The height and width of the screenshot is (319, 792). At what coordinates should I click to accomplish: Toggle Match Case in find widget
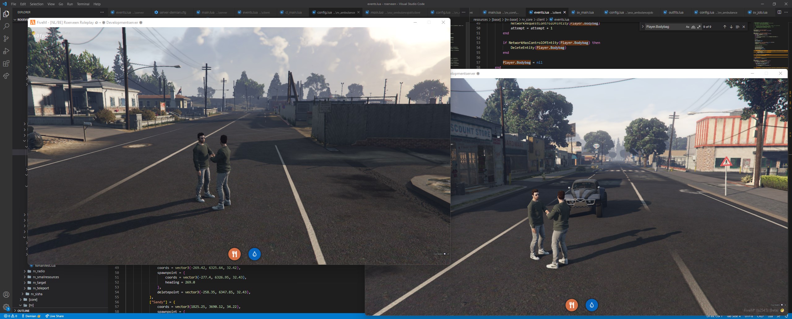pyautogui.click(x=687, y=27)
